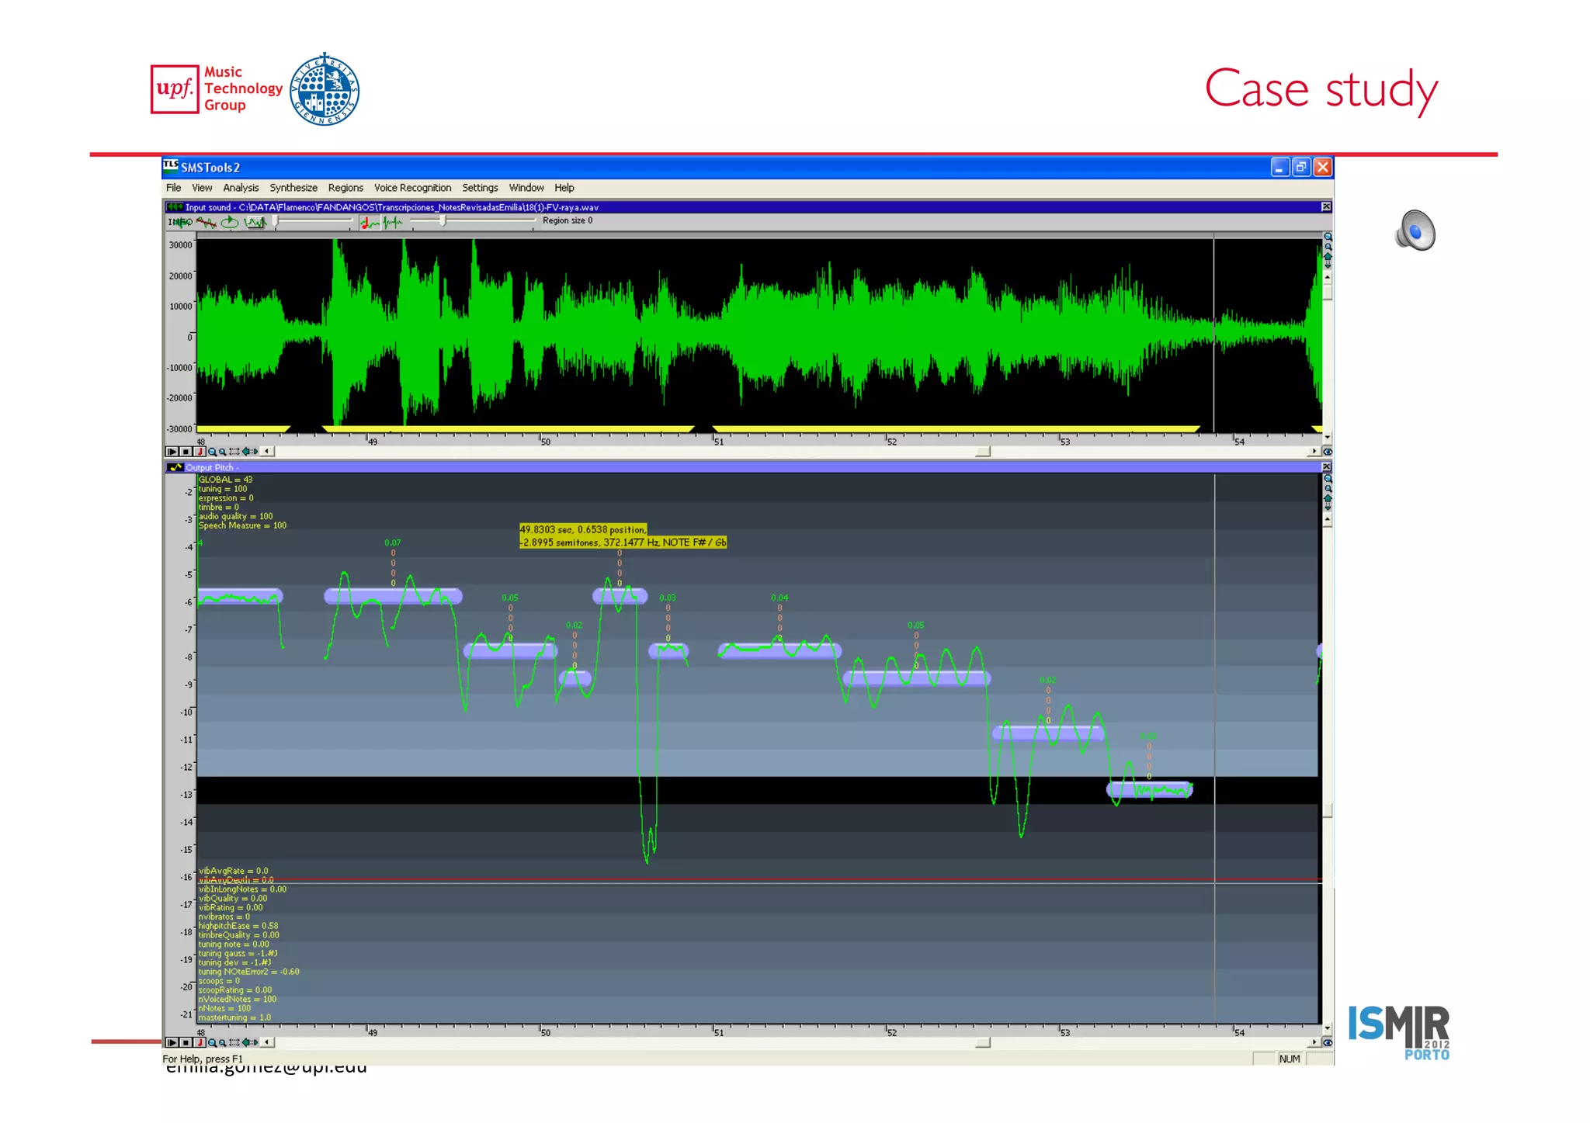Click the INFO icon in Input sound toolbar
Viewport: 1590px width, 1123px height.
(x=180, y=222)
